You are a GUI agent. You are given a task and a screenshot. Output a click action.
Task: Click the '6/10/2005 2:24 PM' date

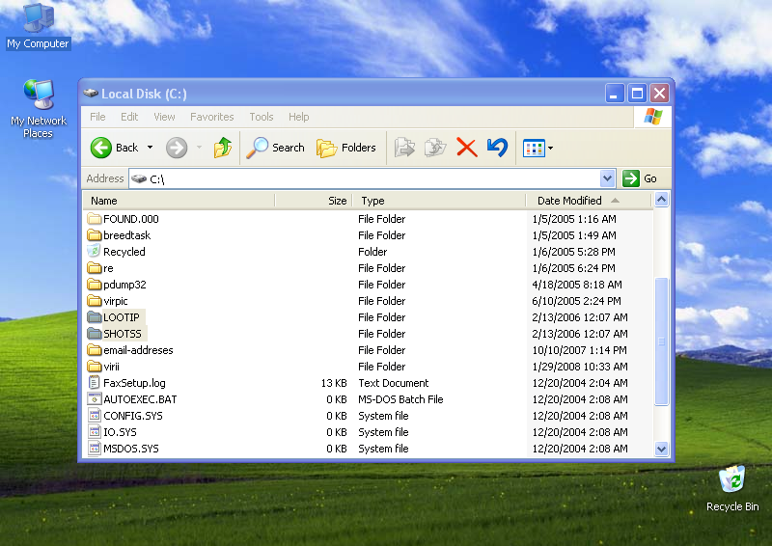576,301
